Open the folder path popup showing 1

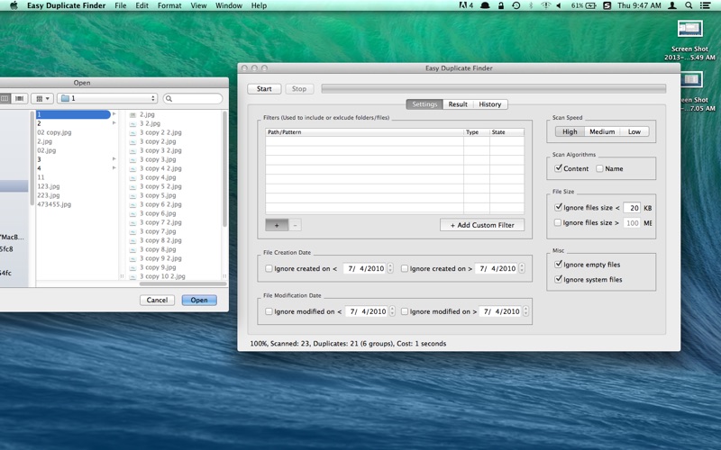point(107,98)
